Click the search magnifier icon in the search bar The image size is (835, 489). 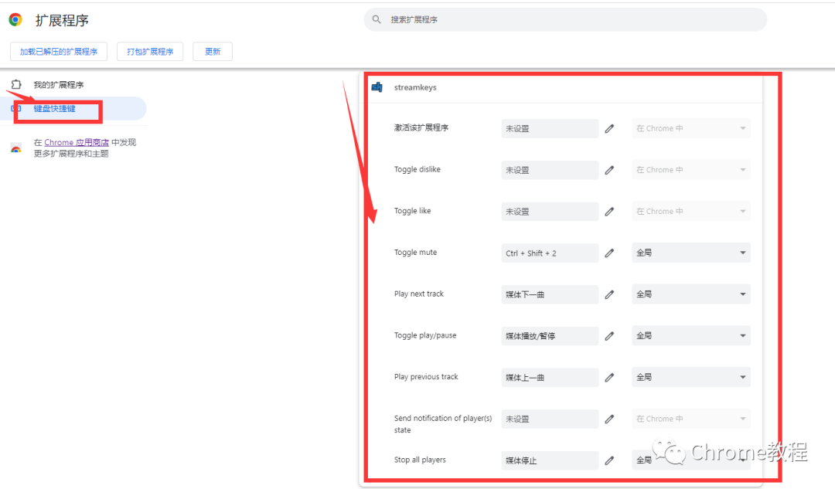point(377,19)
